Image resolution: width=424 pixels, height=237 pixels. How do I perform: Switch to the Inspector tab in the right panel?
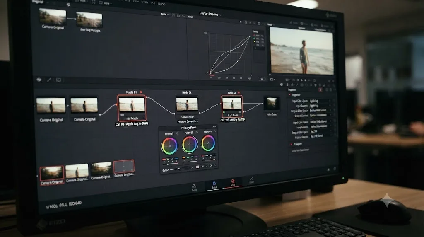click(x=292, y=89)
